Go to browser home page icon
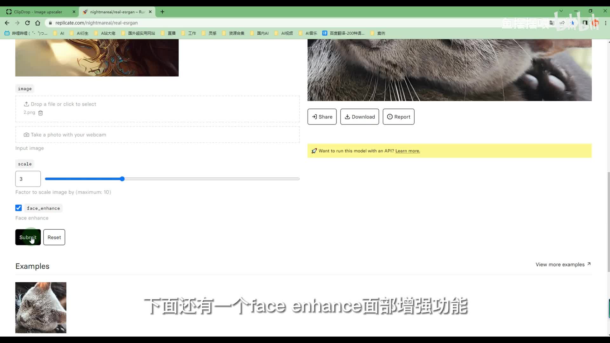610x343 pixels. (x=38, y=23)
